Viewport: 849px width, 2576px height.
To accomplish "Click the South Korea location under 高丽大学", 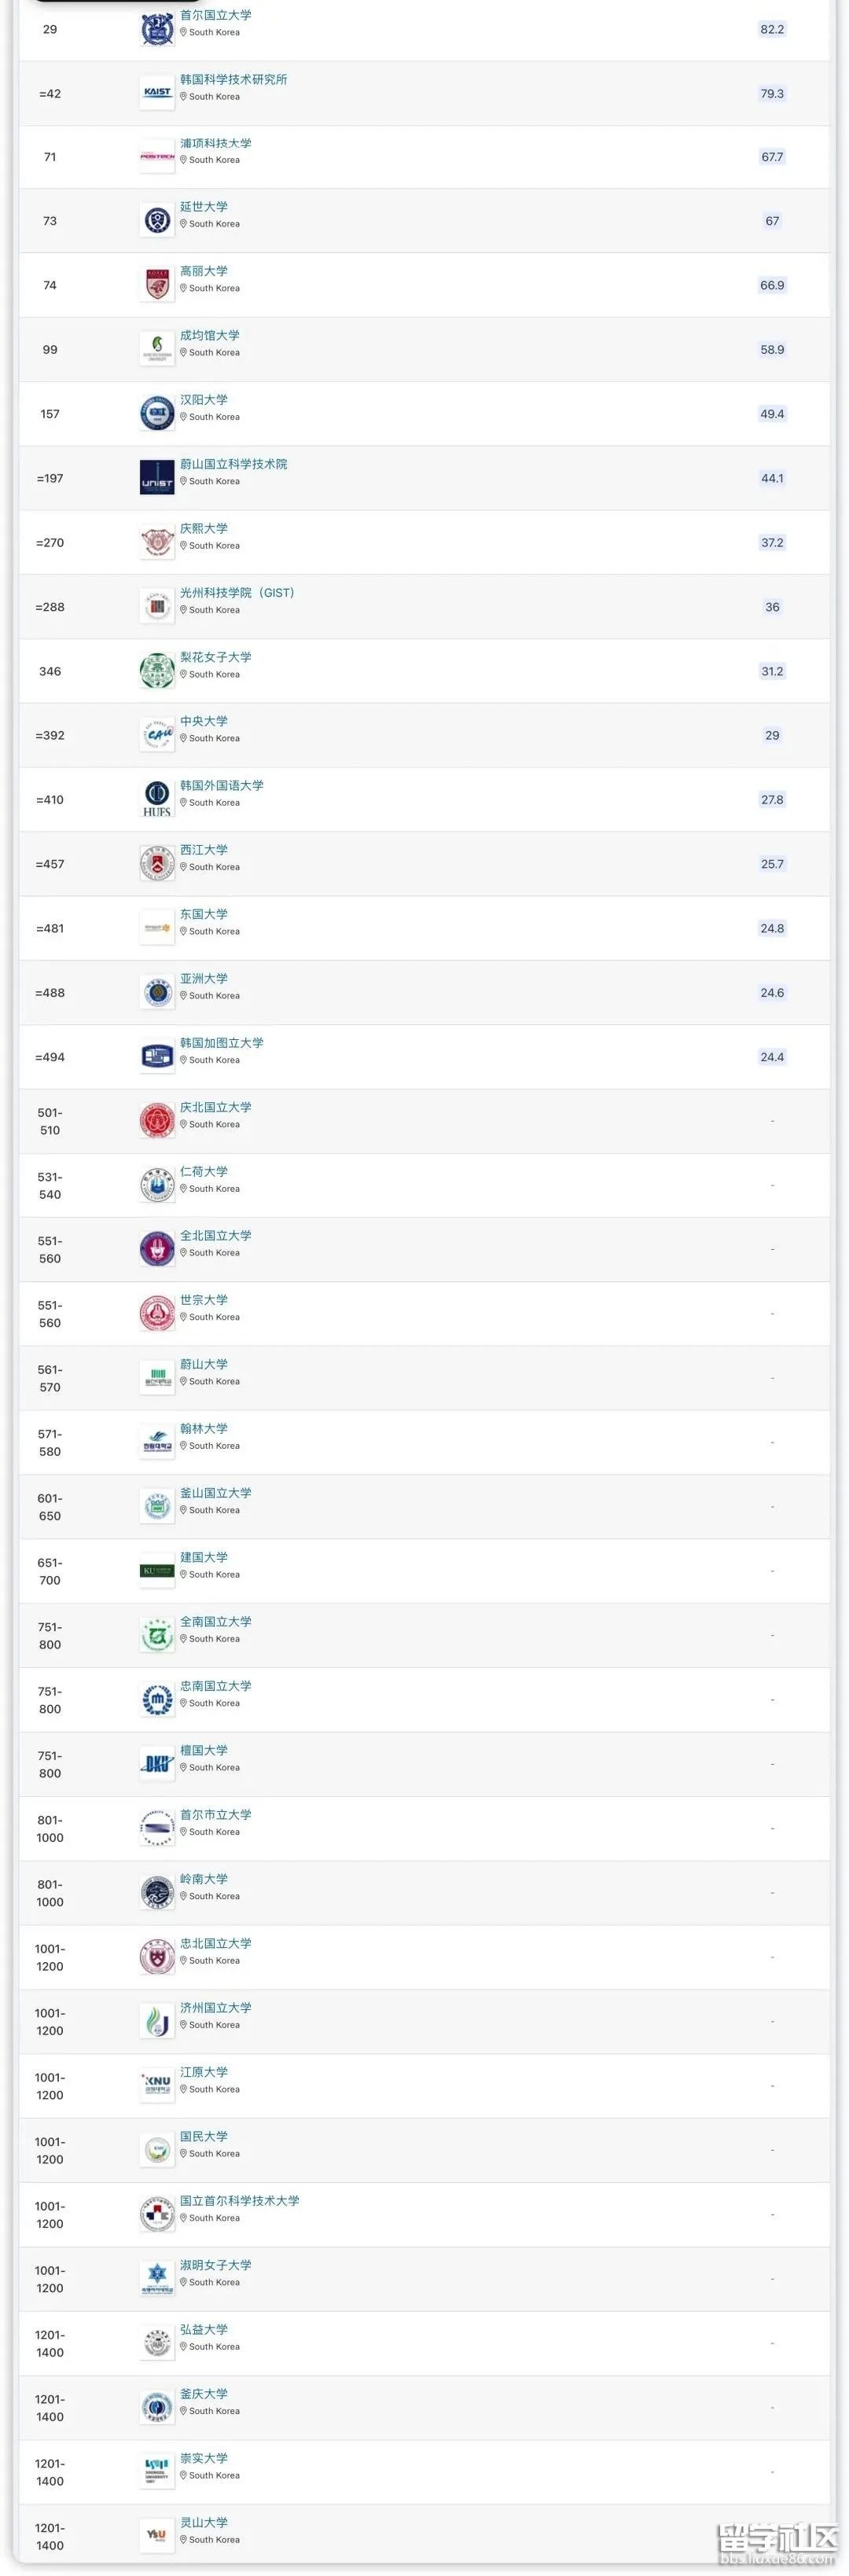I will [214, 288].
